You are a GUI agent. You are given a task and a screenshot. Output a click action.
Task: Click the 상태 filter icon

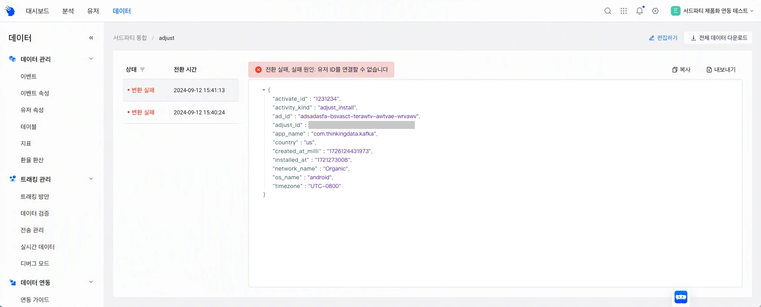pyautogui.click(x=142, y=69)
